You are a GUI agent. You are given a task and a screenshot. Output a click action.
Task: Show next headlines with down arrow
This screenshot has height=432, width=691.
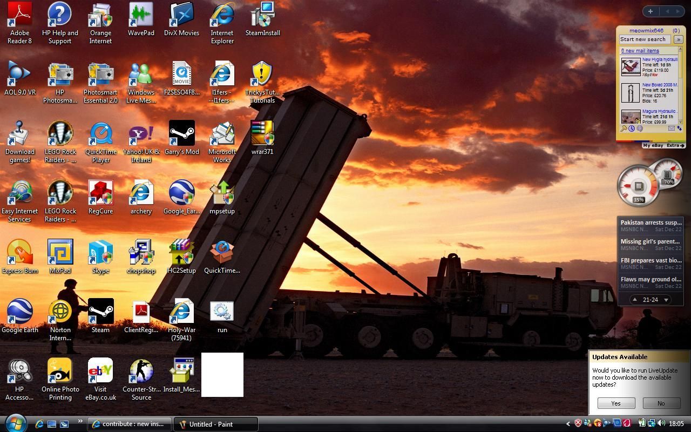[x=666, y=300]
